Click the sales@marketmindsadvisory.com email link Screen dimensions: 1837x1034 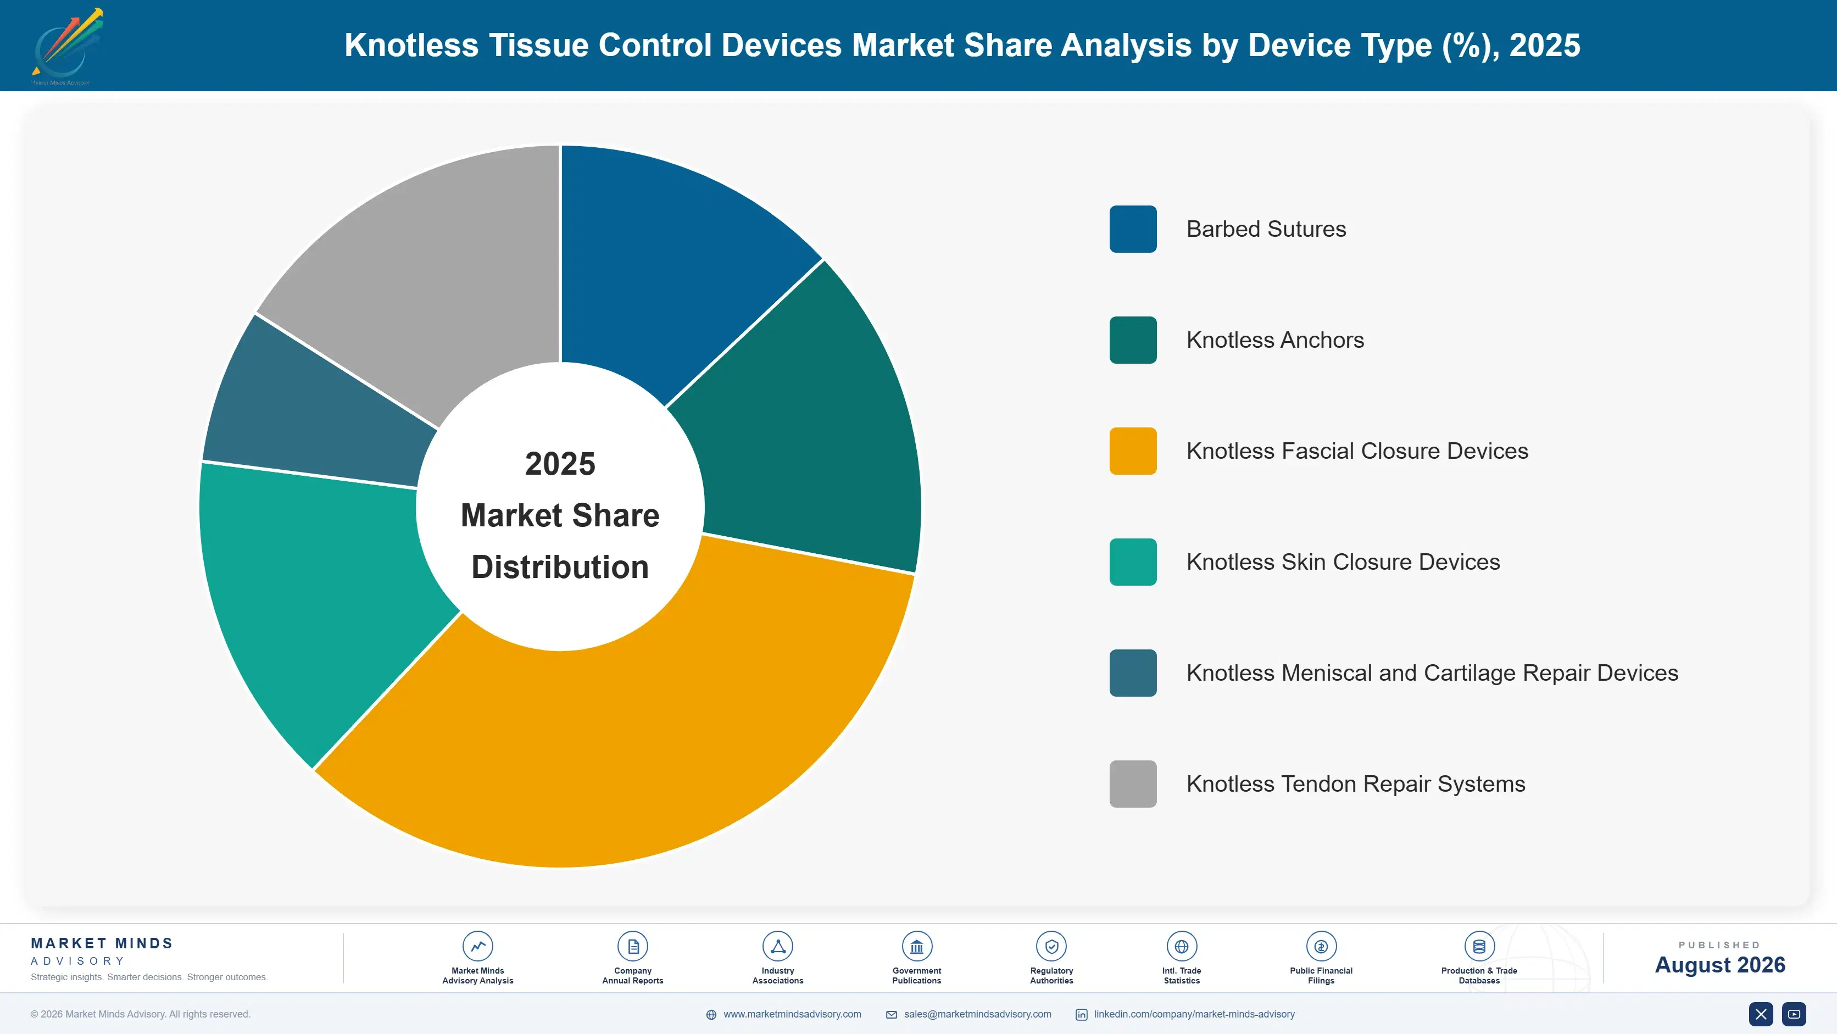977,1014
